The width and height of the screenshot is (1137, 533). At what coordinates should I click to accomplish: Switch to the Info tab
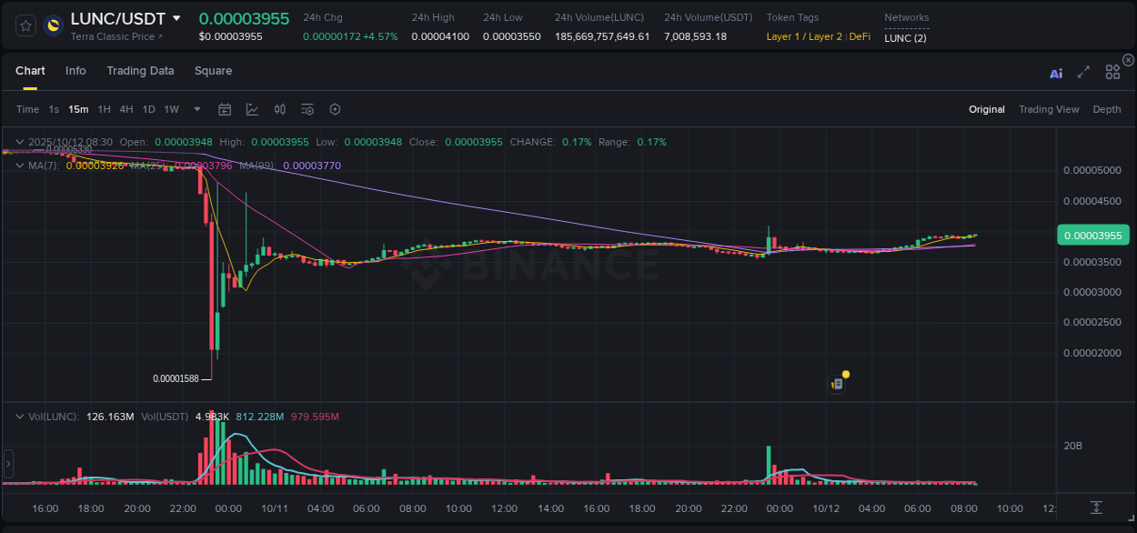pyautogui.click(x=75, y=70)
